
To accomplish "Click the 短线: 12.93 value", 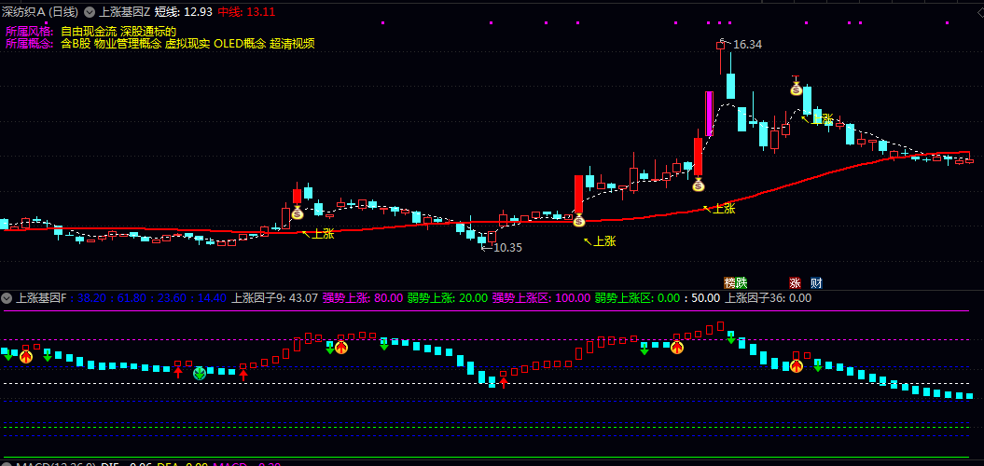I will click(x=183, y=12).
